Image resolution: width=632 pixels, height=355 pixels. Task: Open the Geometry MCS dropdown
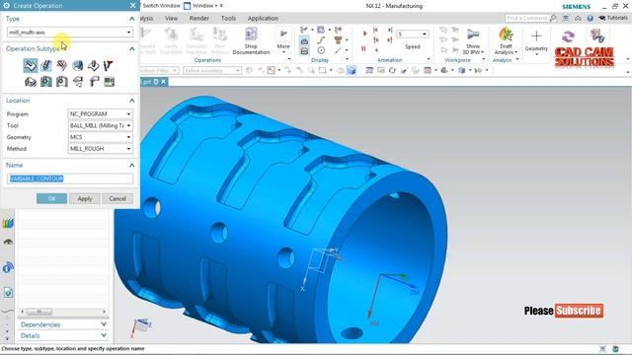coord(101,137)
